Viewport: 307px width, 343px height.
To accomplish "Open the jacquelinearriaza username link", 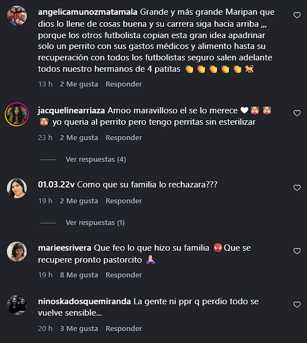I will 72,111.
